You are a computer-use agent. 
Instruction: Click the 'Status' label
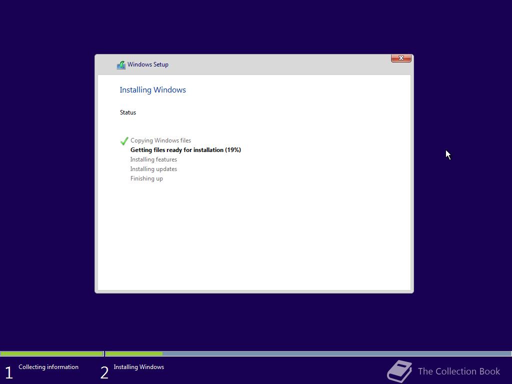(127, 112)
